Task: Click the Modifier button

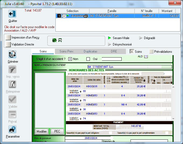Action: 42,131
